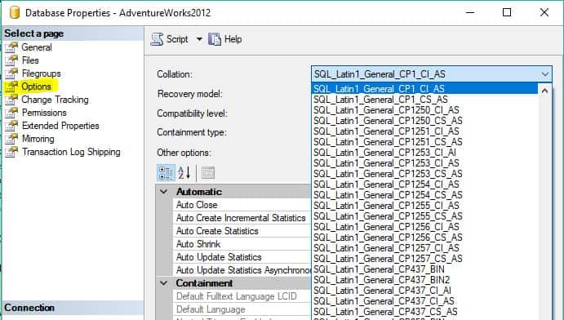Click the Script scroll icon
The width and height of the screenshot is (564, 320).
(x=157, y=39)
